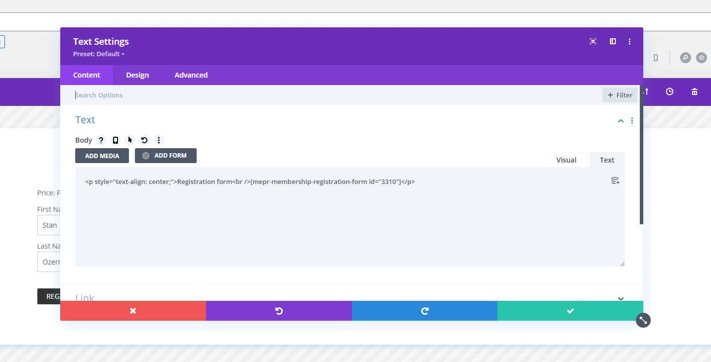Open builder search magnifier icon

[686, 58]
